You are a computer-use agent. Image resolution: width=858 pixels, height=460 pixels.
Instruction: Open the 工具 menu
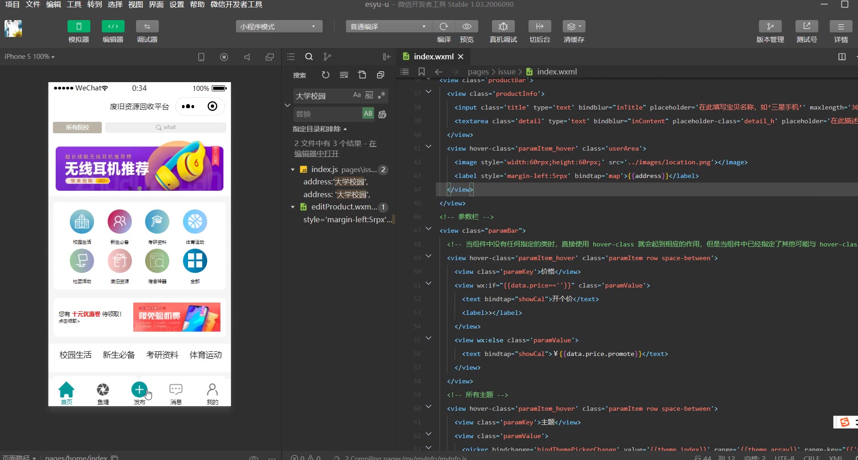click(x=74, y=5)
